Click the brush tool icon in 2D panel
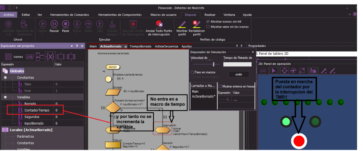The height and width of the screenshot is (151, 363). [x=333, y=71]
